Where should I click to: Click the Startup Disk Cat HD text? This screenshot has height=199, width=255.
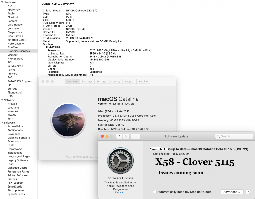click(x=111, y=125)
